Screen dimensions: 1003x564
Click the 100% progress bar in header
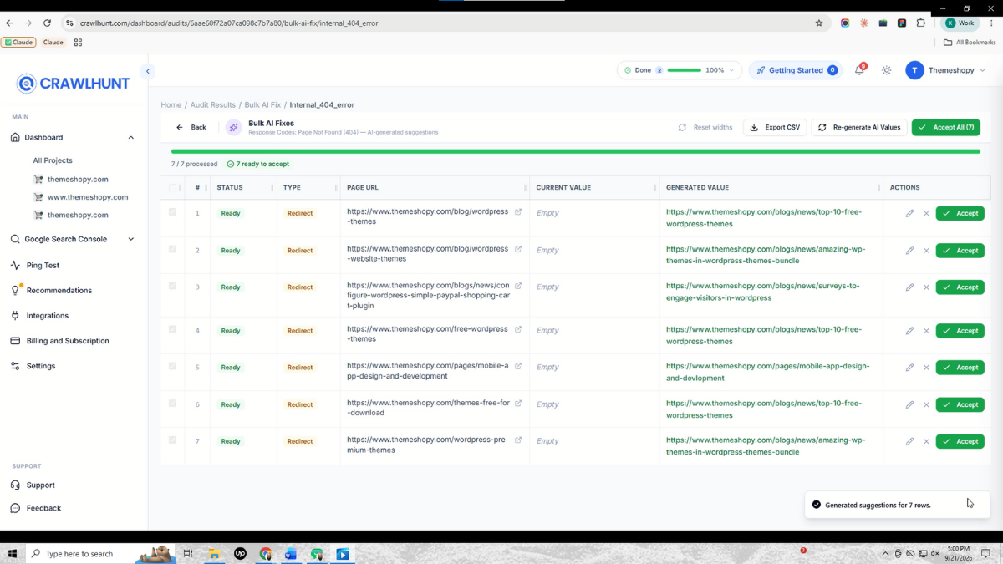685,70
